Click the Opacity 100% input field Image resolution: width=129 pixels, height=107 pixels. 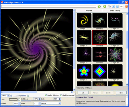(x=16, y=104)
